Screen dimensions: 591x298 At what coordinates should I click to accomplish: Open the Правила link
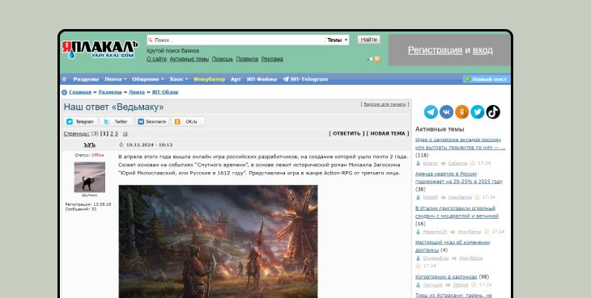(247, 59)
